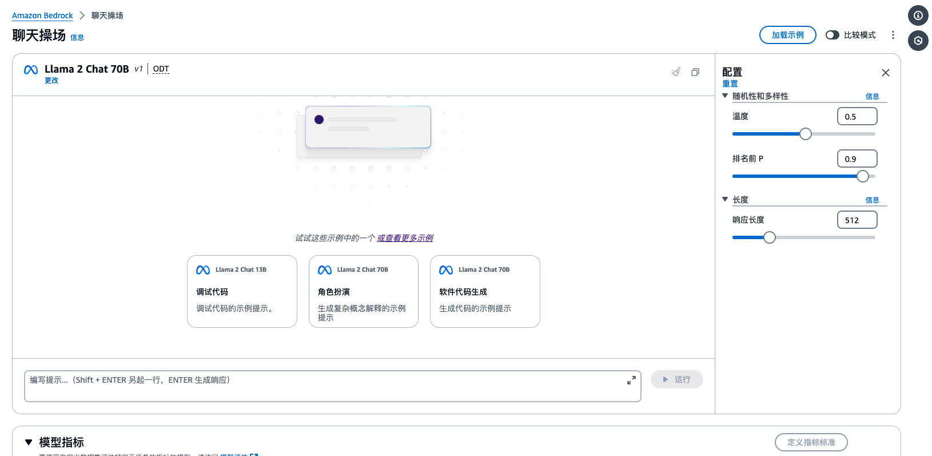Click the 运行 button
Image resolution: width=932 pixels, height=456 pixels.
pyautogui.click(x=676, y=379)
